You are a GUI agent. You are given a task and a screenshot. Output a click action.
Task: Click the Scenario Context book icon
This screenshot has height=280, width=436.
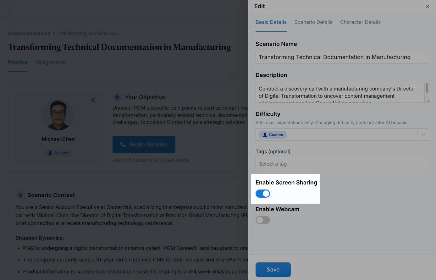pyautogui.click(x=20, y=195)
